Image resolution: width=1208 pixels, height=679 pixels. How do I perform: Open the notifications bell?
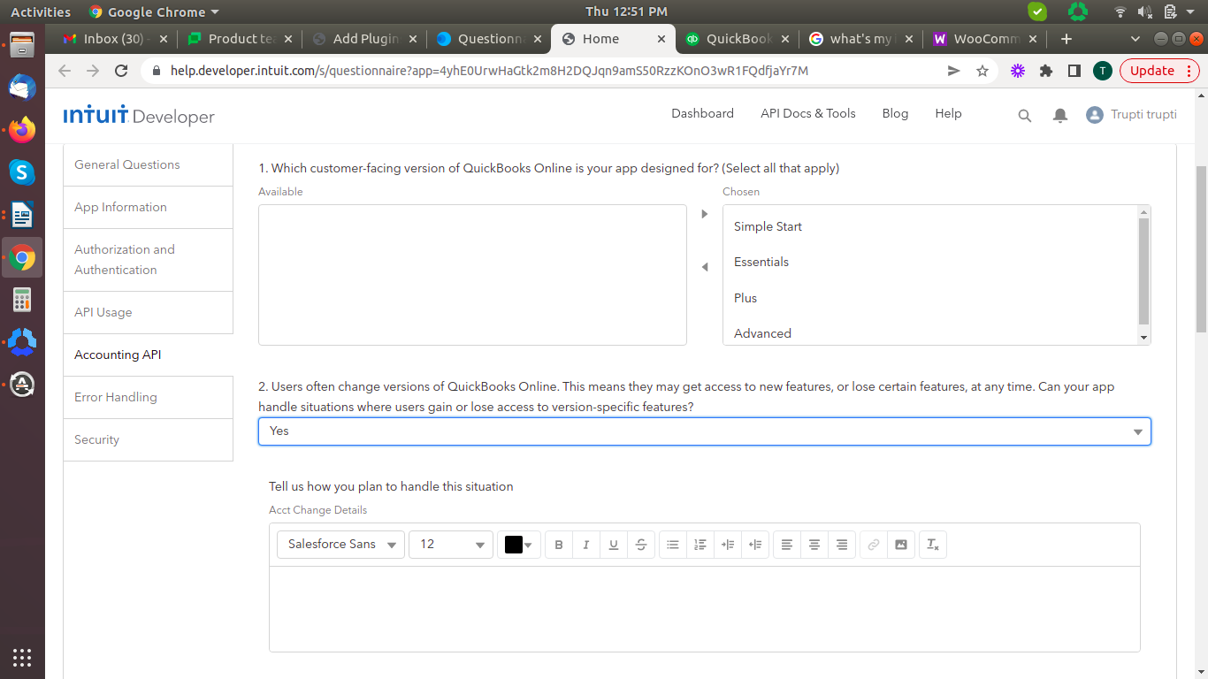1059,115
